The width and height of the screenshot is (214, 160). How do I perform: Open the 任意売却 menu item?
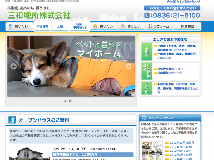pos(187,26)
